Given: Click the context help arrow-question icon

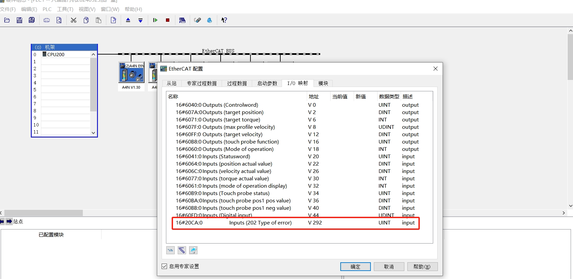Looking at the screenshot, I should 224,20.
